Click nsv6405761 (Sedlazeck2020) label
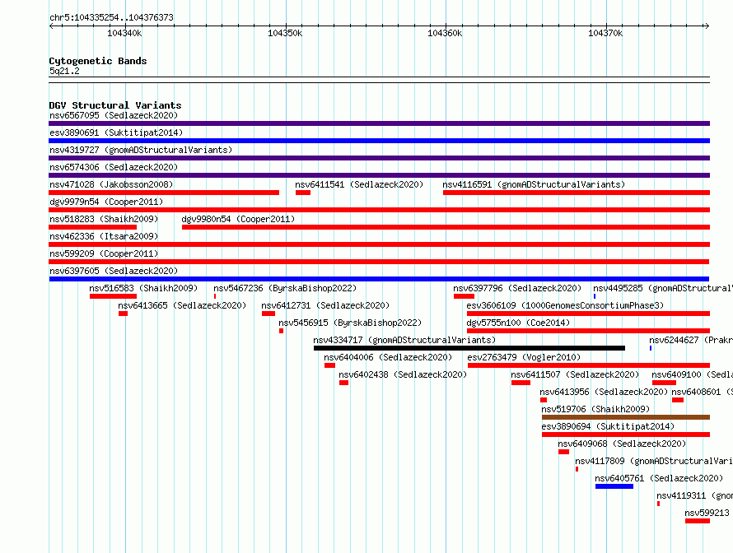The height and width of the screenshot is (553, 733). tap(659, 478)
